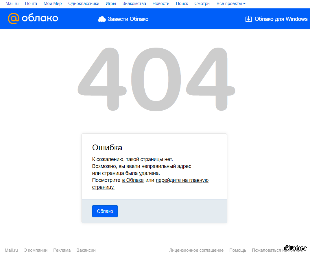Open Знакомства in the top navigation
The height and width of the screenshot is (254, 310).
pyautogui.click(x=134, y=3)
